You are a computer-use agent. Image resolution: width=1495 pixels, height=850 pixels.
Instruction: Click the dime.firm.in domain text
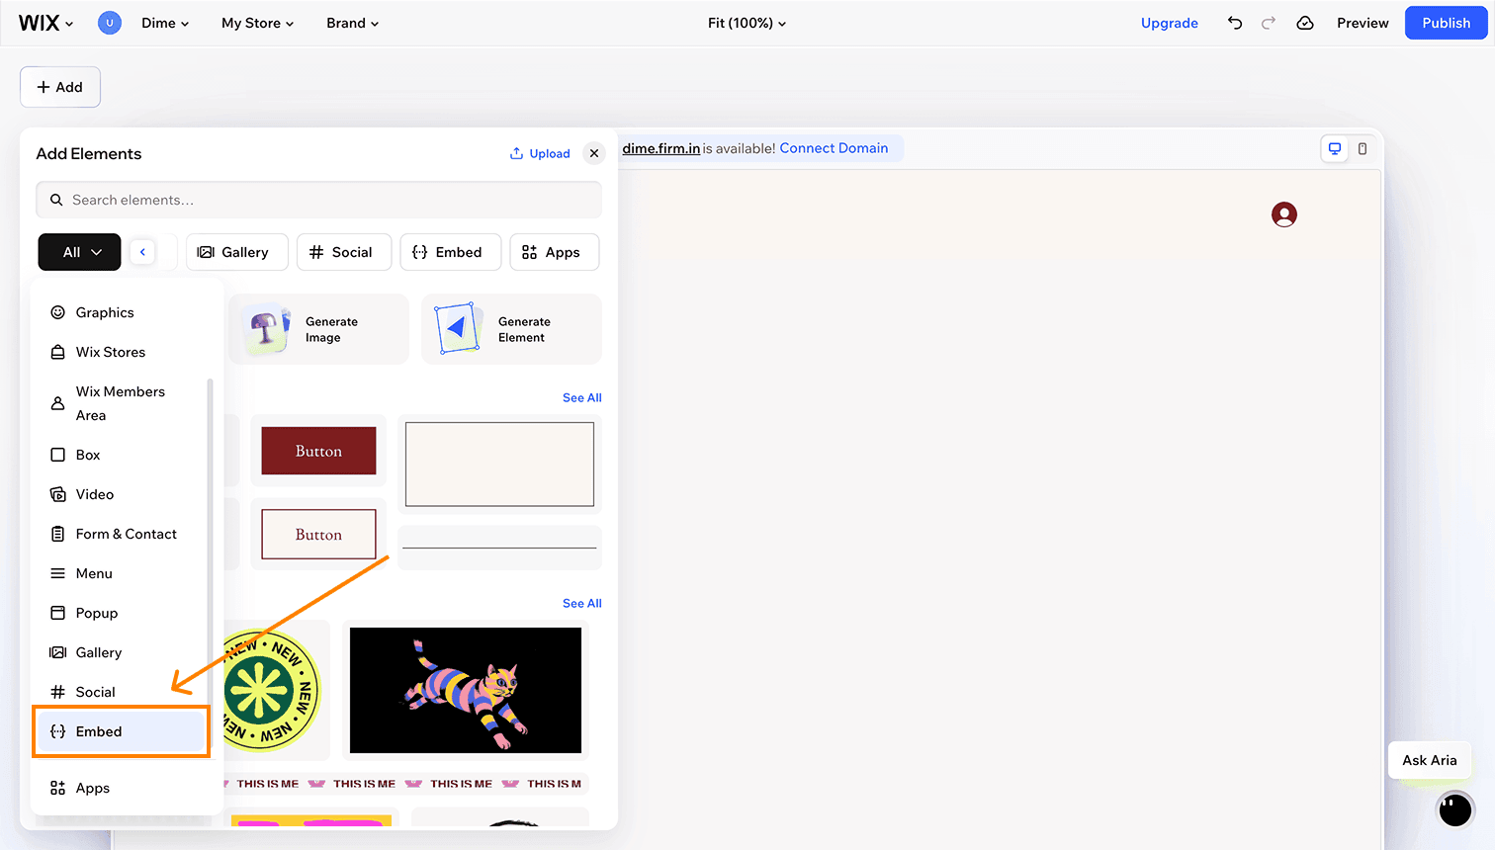click(660, 148)
